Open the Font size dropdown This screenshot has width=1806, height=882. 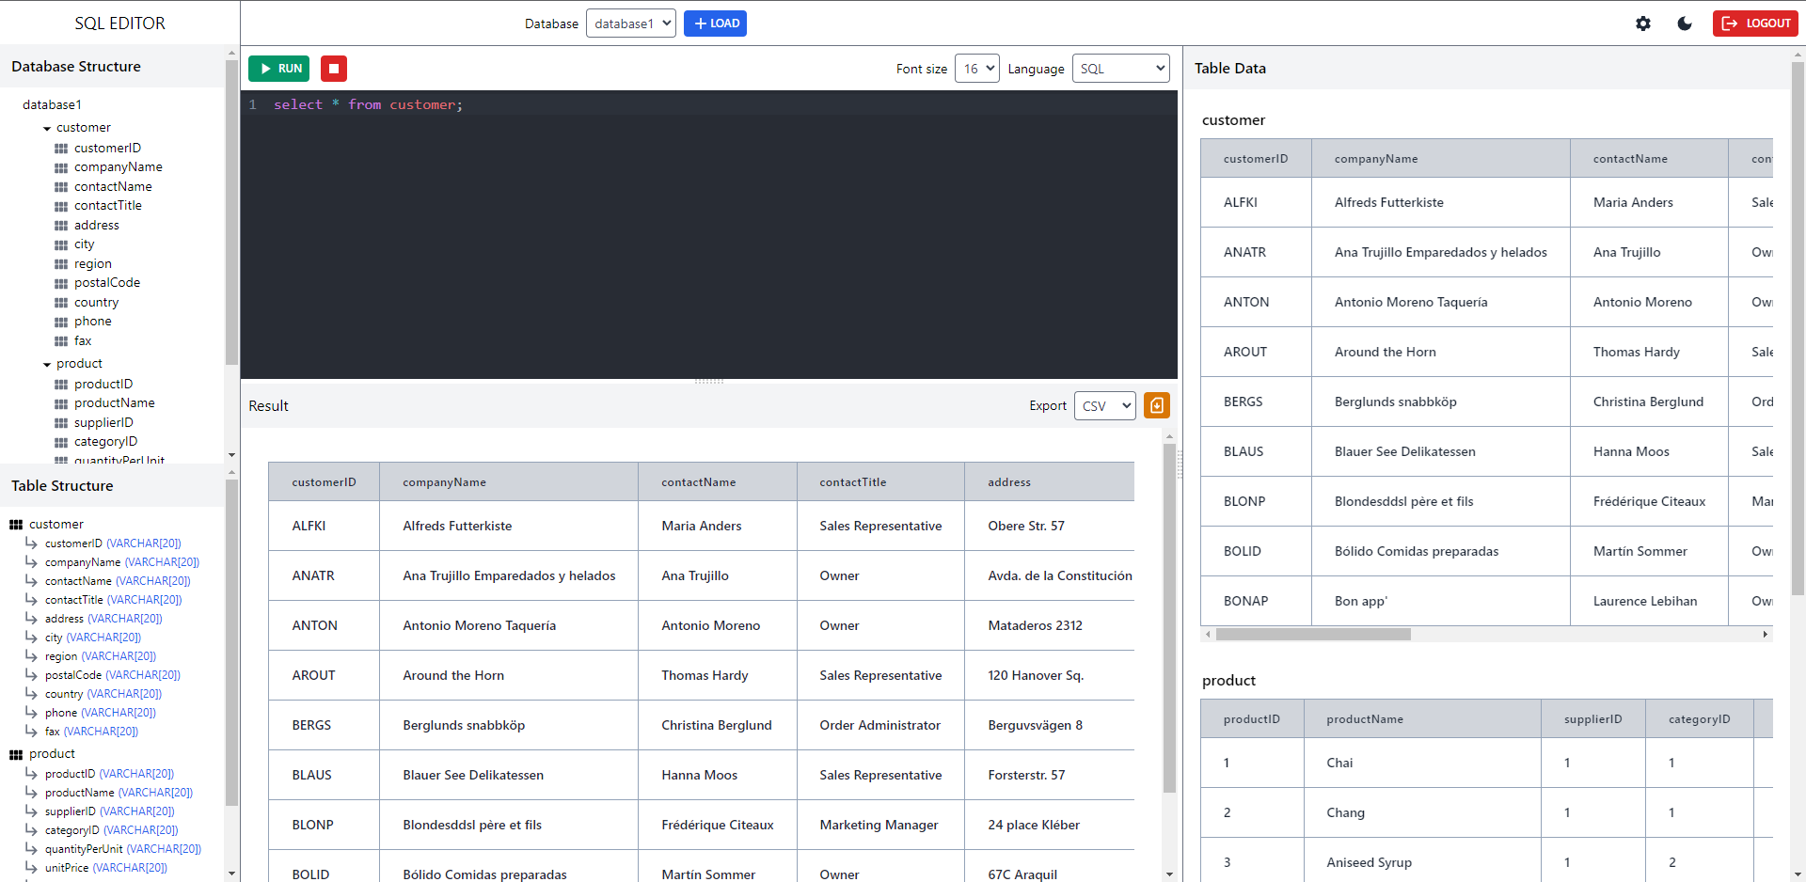click(976, 69)
